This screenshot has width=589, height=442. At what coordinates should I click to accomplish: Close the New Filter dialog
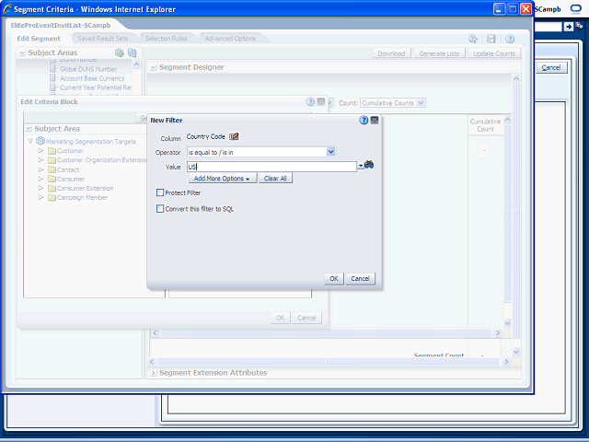pos(375,121)
